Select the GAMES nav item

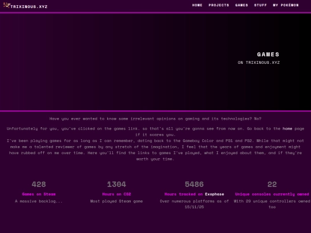click(x=241, y=5)
